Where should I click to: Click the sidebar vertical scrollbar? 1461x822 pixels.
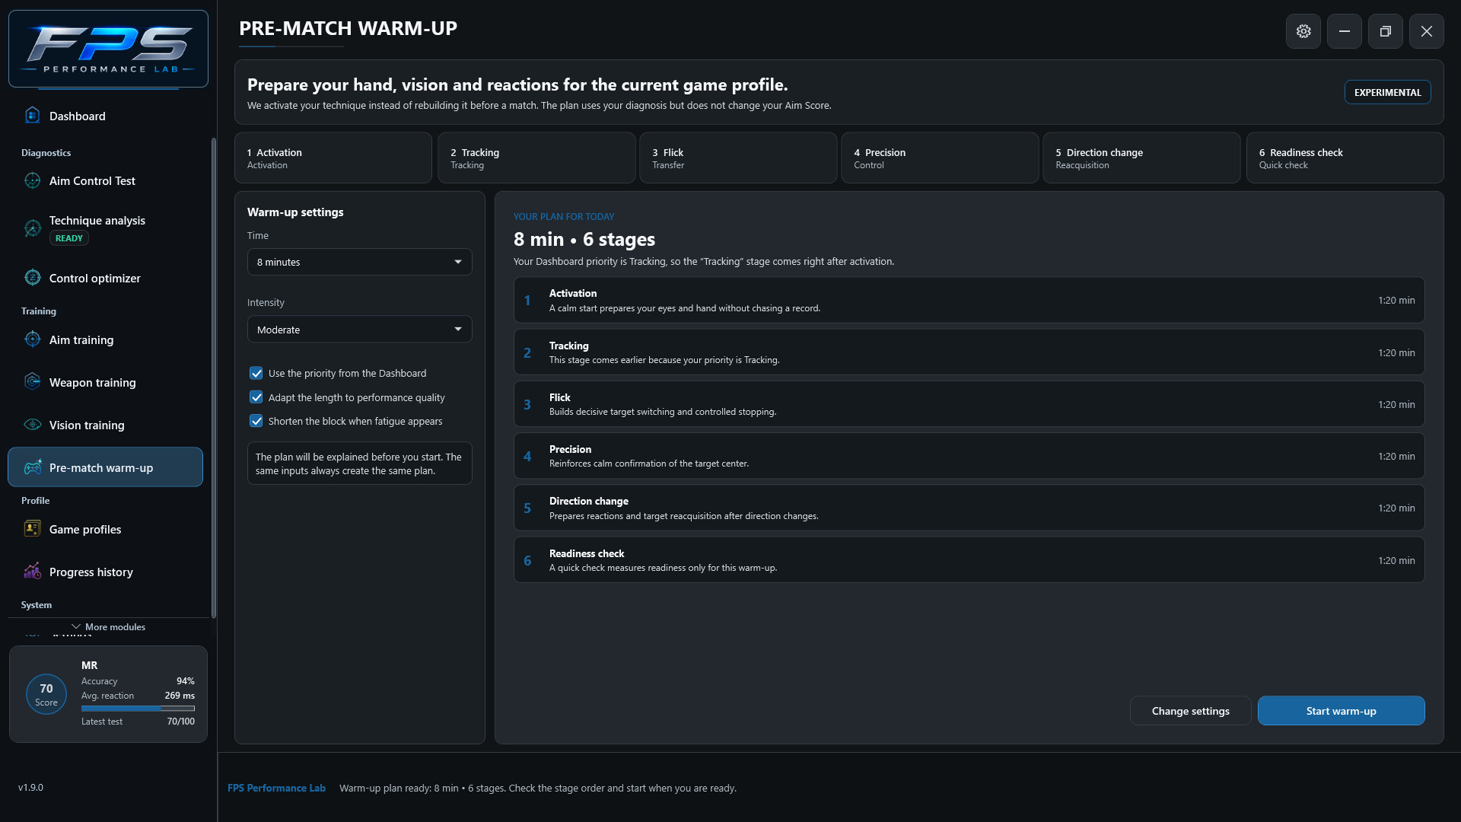[x=214, y=378]
